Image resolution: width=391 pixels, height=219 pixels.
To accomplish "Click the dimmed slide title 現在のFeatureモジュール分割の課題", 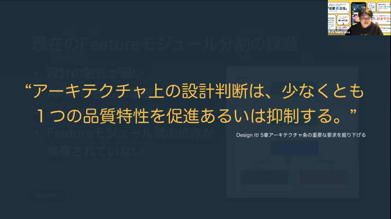I will click(165, 45).
